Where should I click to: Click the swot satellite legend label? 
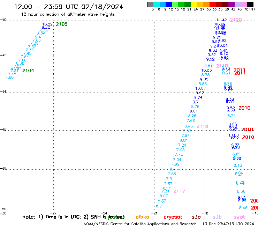[x=239, y=217]
